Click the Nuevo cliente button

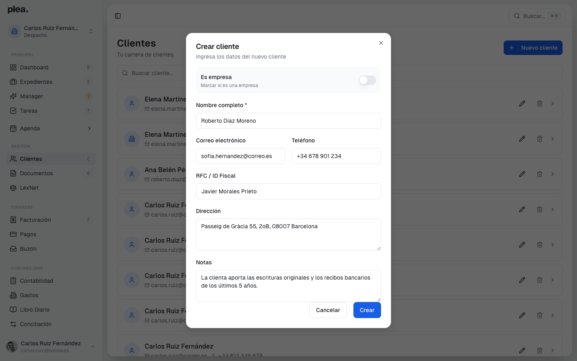pos(533,48)
